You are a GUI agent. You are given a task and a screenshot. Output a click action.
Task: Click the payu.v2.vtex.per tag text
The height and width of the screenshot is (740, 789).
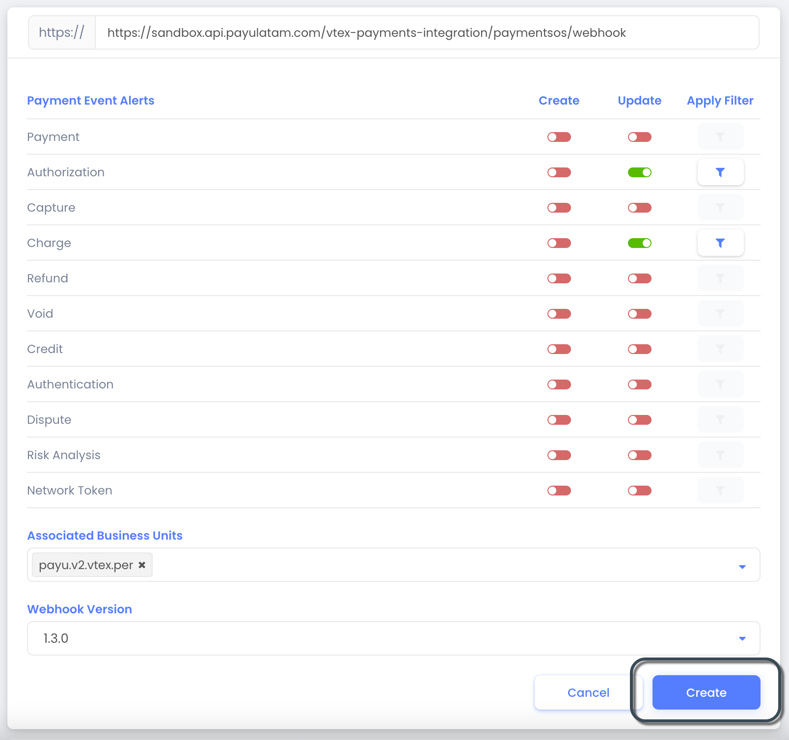pos(86,565)
